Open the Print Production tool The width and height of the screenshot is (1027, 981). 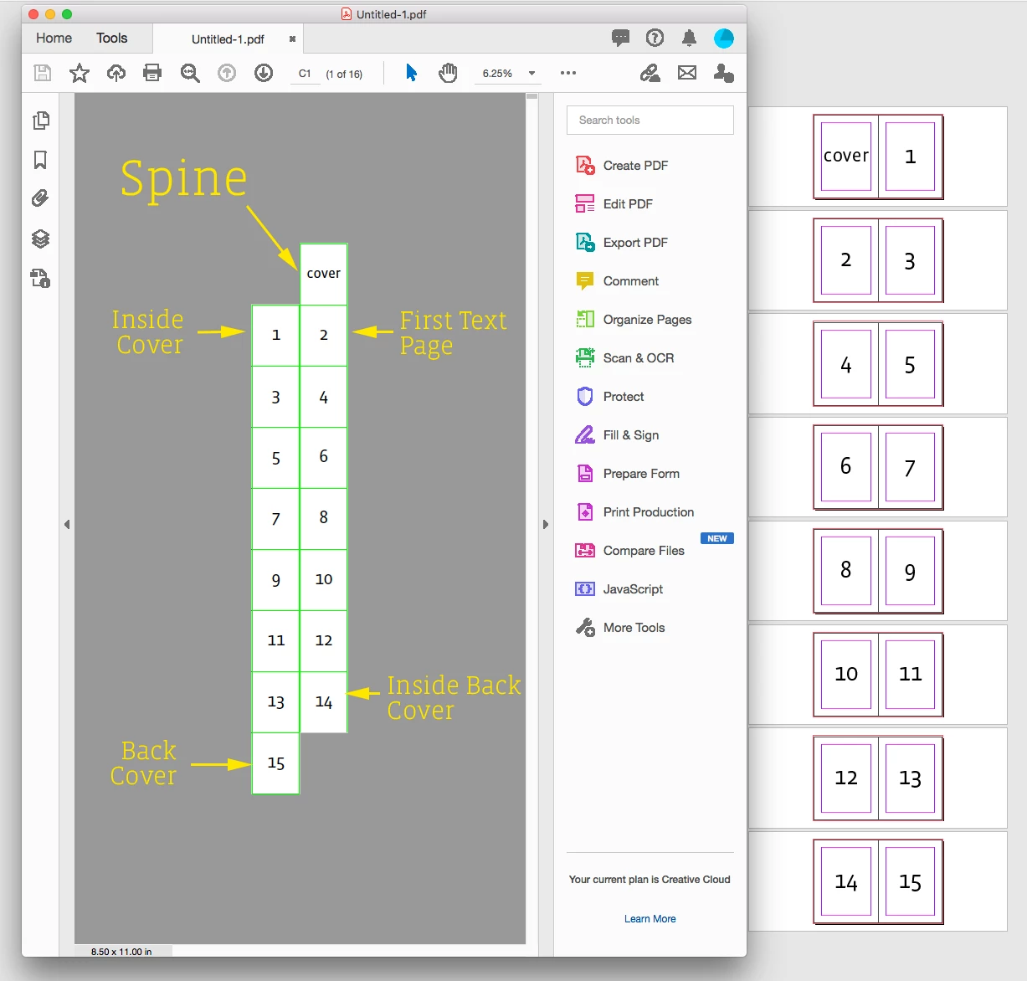click(634, 511)
